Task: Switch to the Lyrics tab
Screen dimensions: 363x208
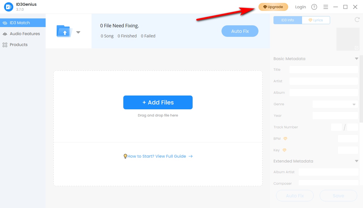Action: pos(316,20)
